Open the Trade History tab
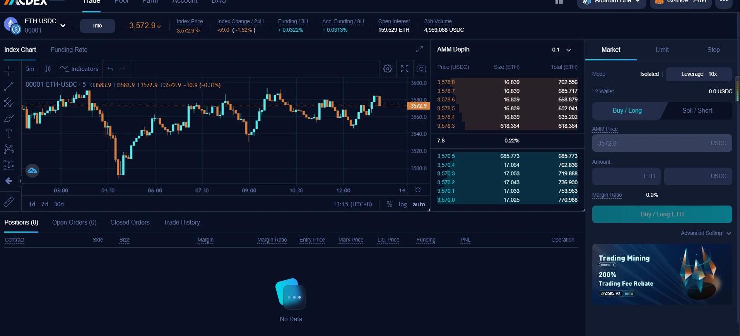 [x=181, y=222]
